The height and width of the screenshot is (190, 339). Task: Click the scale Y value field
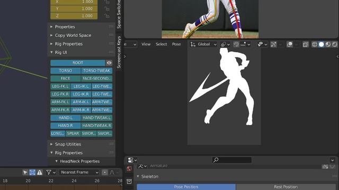pyautogui.click(x=74, y=9)
